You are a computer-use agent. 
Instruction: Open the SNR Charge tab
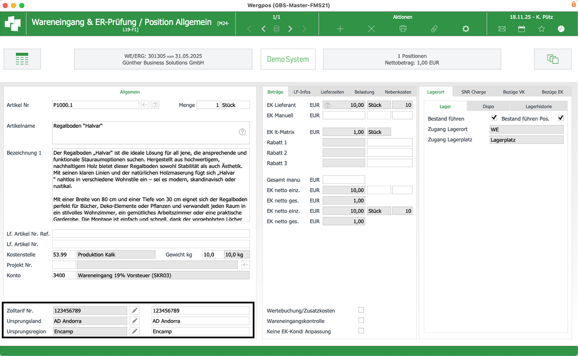point(473,92)
